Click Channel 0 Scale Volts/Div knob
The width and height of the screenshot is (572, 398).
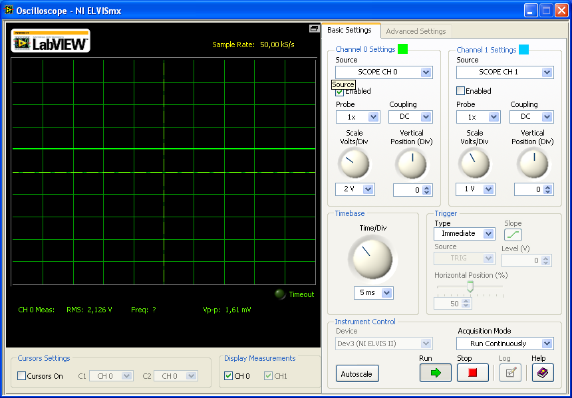point(353,163)
